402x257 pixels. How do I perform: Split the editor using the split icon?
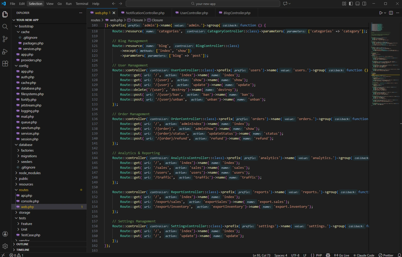point(391,13)
